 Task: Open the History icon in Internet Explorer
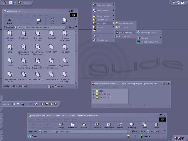(x=132, y=125)
